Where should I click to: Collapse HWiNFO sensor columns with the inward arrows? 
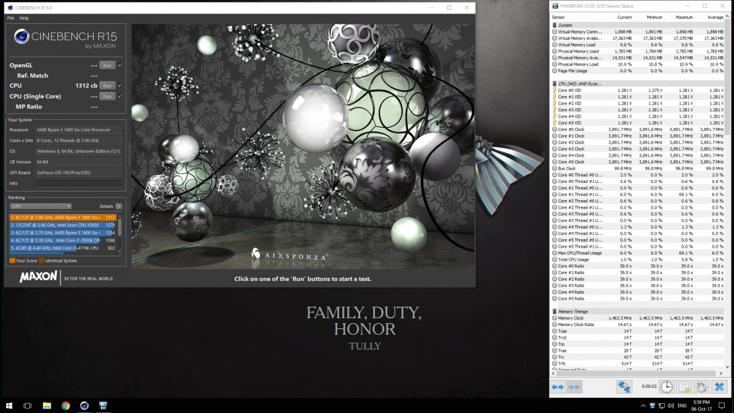(x=573, y=387)
